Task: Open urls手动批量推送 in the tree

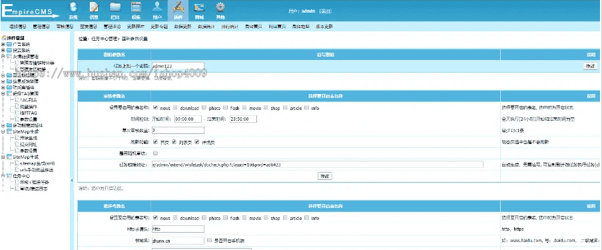Action: 37,169
